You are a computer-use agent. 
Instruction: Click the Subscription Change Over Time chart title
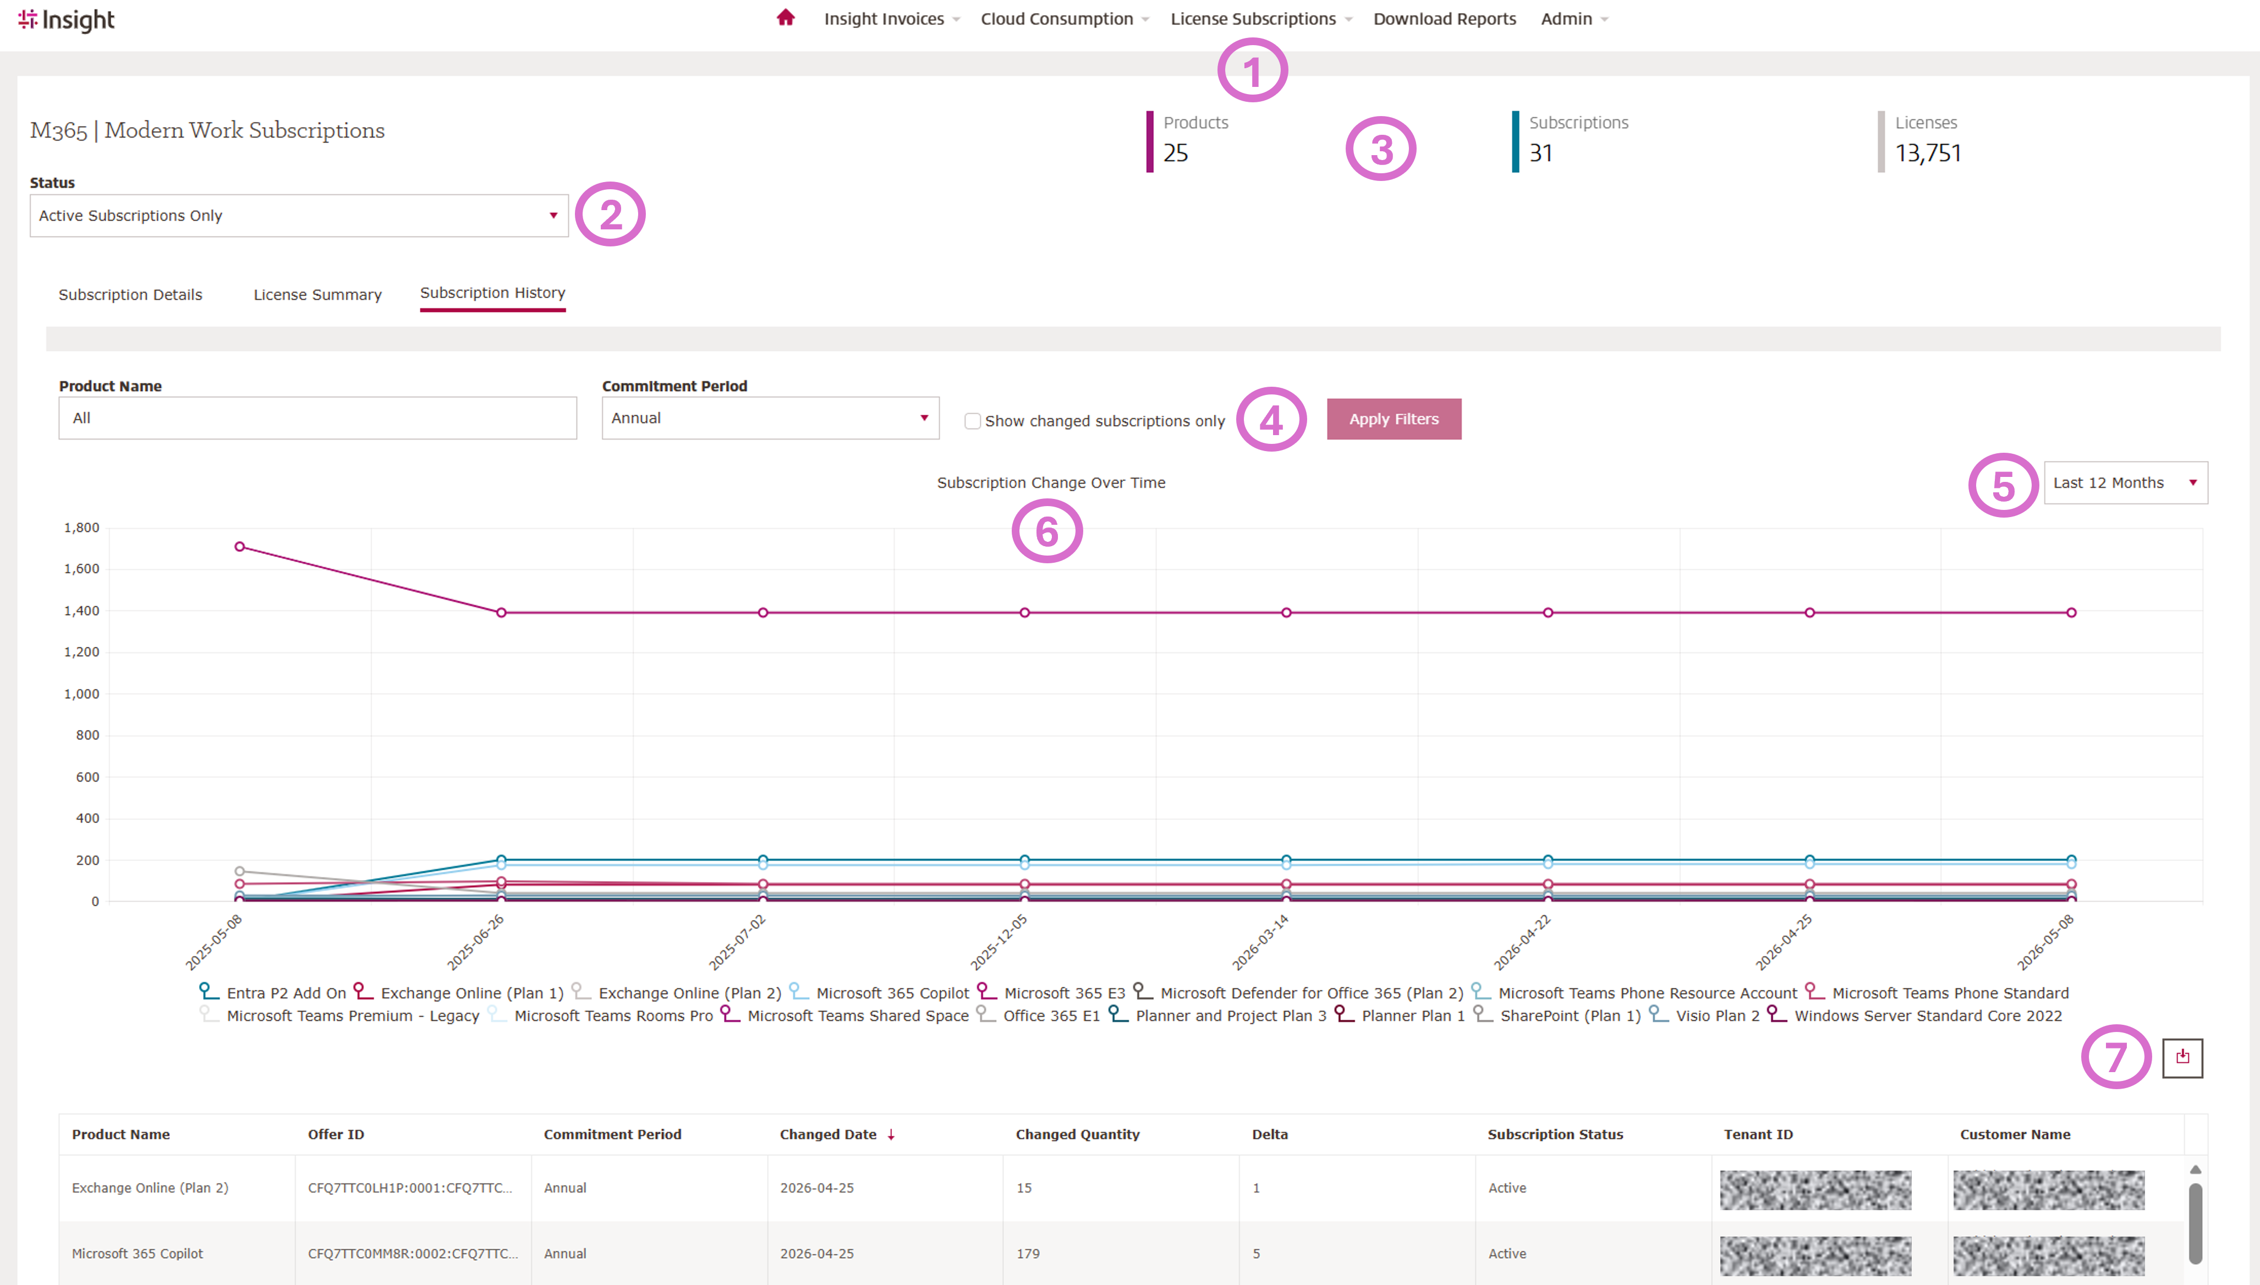tap(1051, 483)
